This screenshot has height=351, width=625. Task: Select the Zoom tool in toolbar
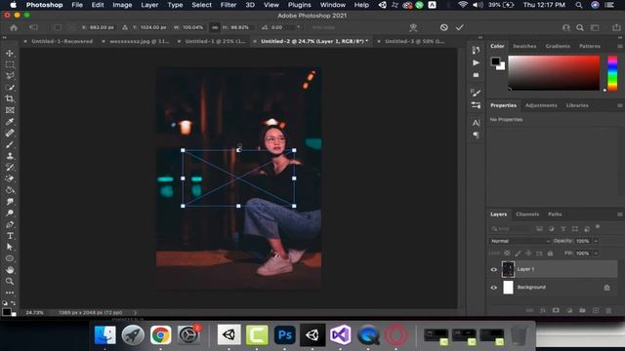point(10,282)
